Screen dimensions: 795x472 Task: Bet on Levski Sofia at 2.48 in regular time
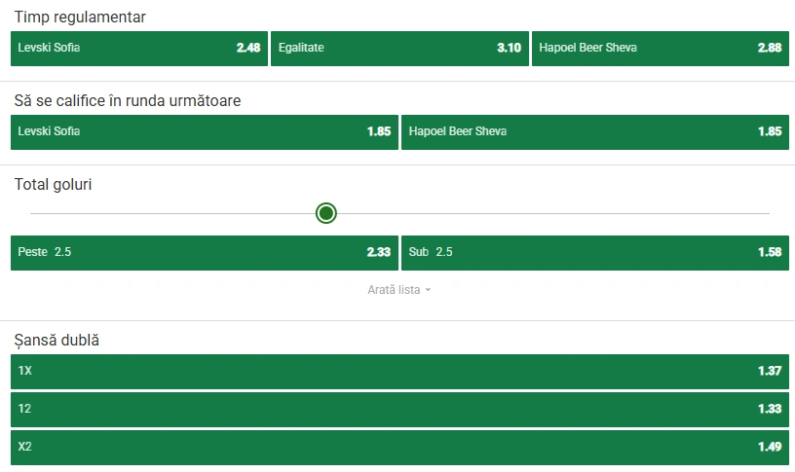(x=139, y=48)
